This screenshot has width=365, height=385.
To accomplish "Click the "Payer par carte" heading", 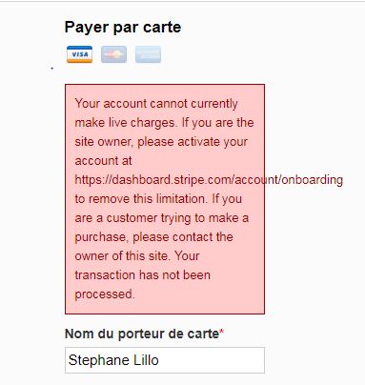I will (123, 28).
